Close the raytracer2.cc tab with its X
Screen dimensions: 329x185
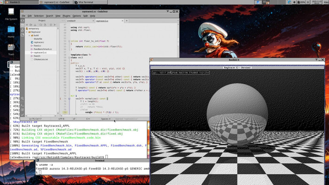pyautogui.click(x=122, y=21)
